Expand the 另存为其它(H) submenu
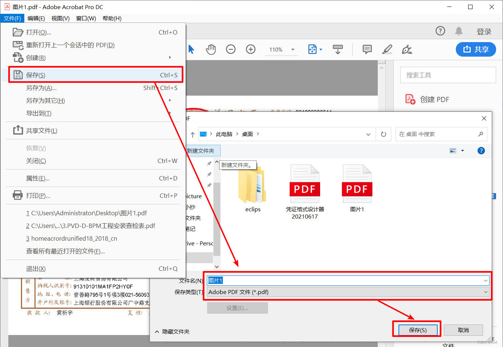Screen dimensions: 503x347 (x=170, y=100)
